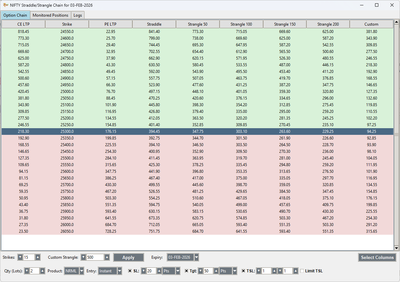Click the Select Columns button
400x282 pixels.
[x=377, y=257]
